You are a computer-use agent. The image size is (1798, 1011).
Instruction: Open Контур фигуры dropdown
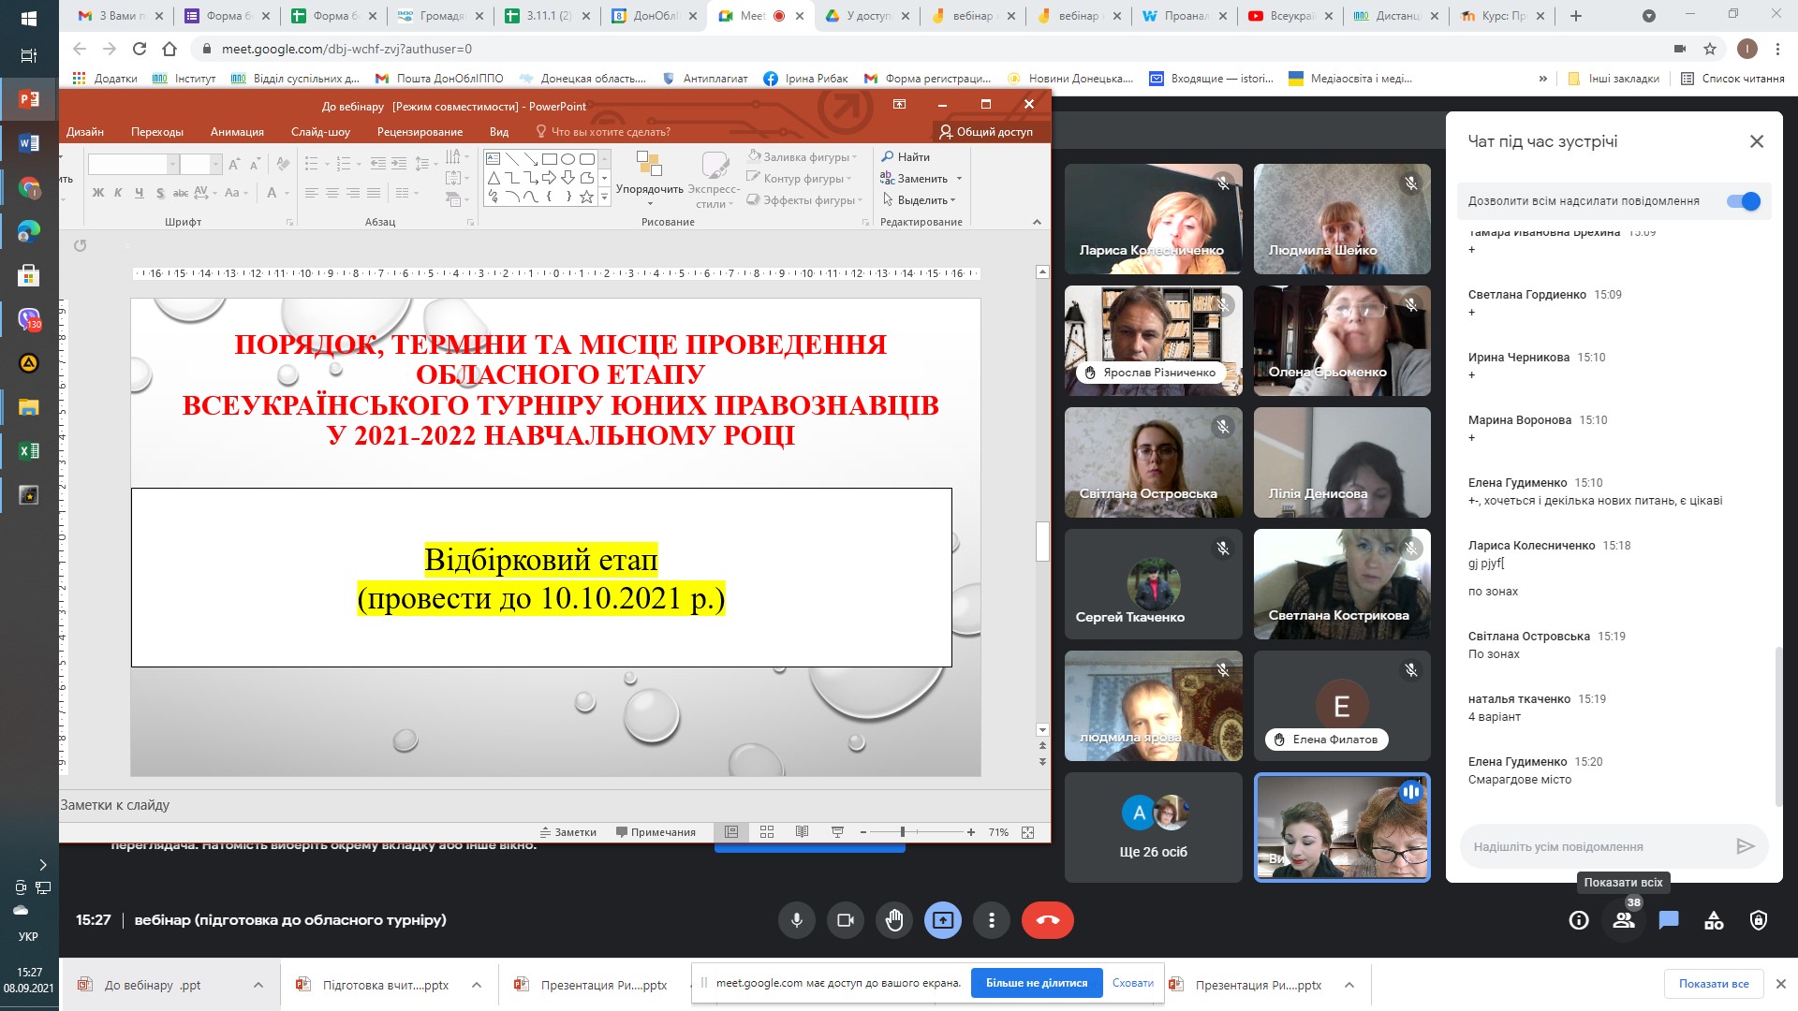[800, 178]
